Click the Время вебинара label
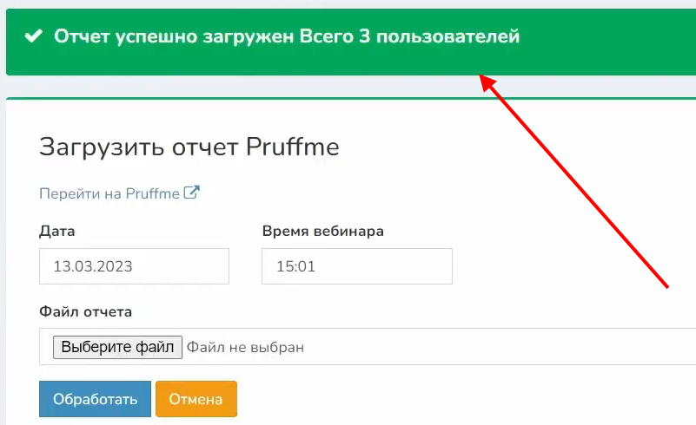 click(x=322, y=231)
